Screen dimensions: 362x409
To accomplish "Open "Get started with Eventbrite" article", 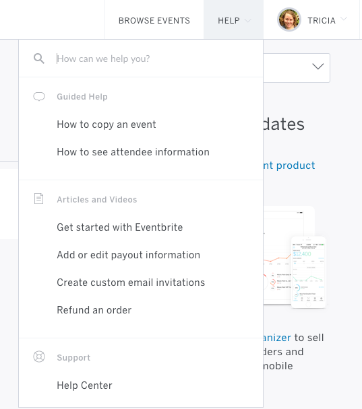I will pyautogui.click(x=120, y=227).
